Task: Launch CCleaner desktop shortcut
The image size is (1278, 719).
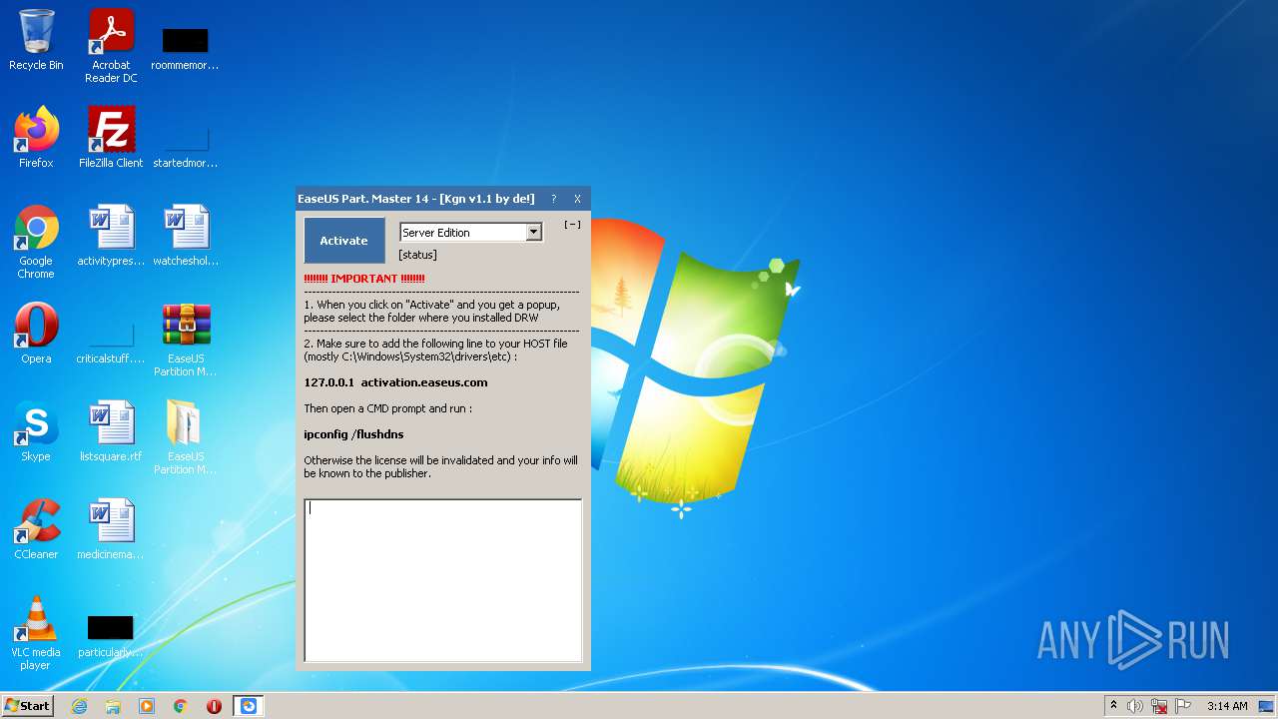Action: point(36,529)
